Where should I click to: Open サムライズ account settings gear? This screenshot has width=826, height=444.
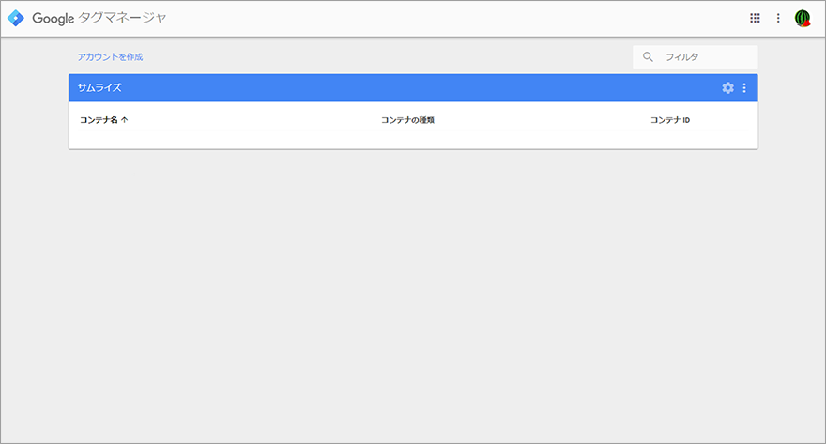pyautogui.click(x=727, y=88)
